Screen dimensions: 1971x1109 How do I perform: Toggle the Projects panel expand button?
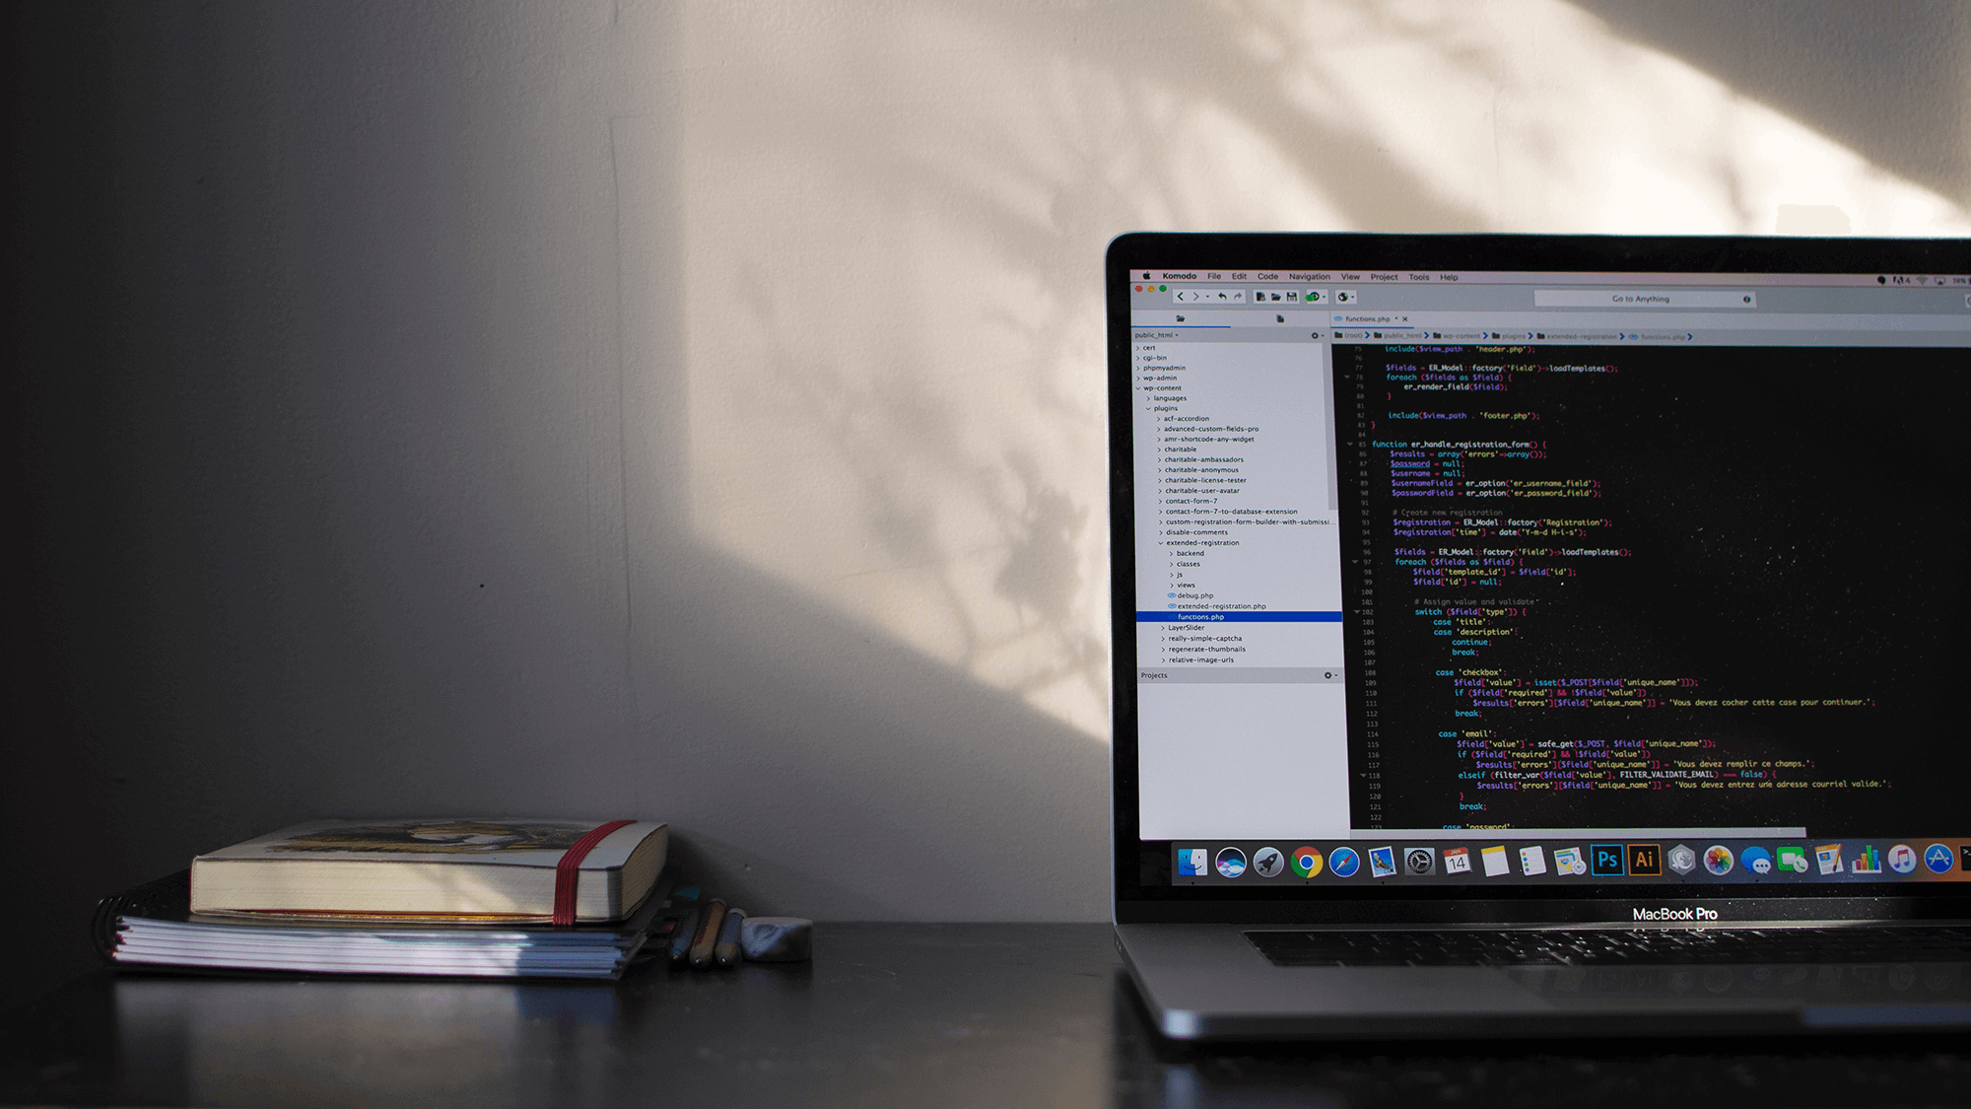tap(1337, 675)
